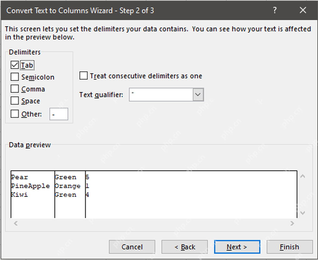
Task: Click Kiwi in the data preview
Action: coord(19,195)
